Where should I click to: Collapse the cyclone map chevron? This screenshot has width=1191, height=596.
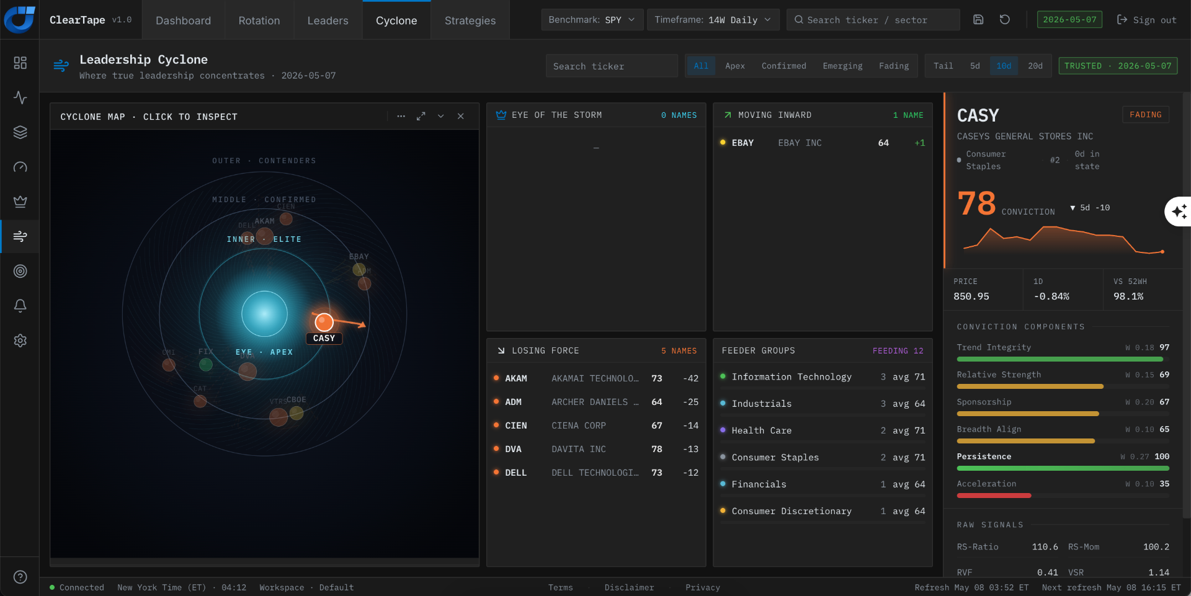coord(441,116)
